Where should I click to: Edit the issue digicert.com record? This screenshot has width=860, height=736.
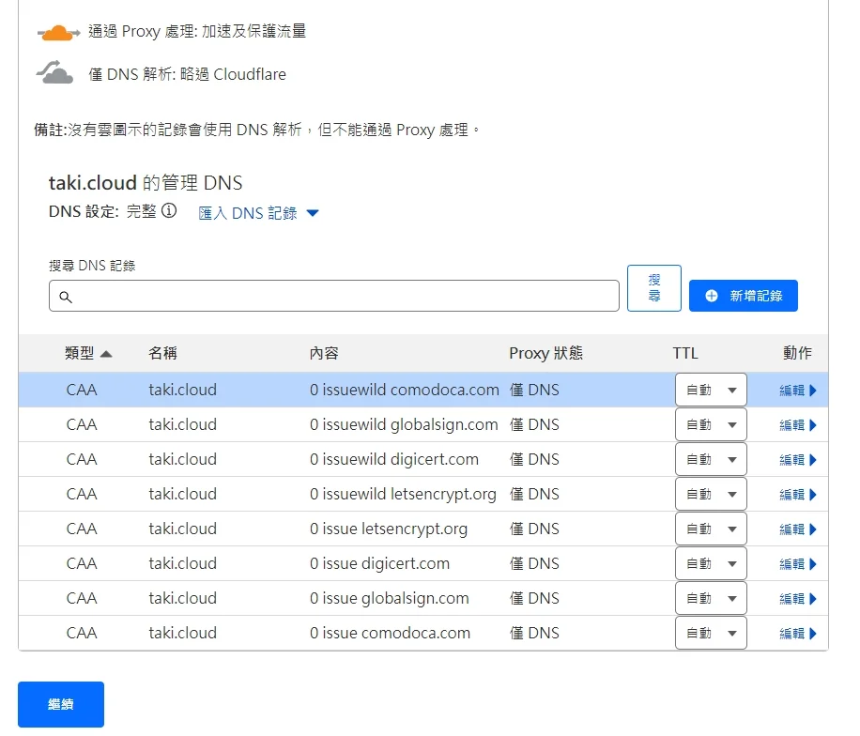pos(798,564)
